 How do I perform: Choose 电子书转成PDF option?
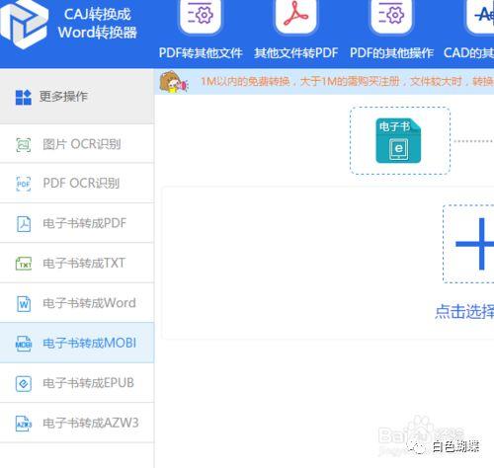click(x=77, y=223)
